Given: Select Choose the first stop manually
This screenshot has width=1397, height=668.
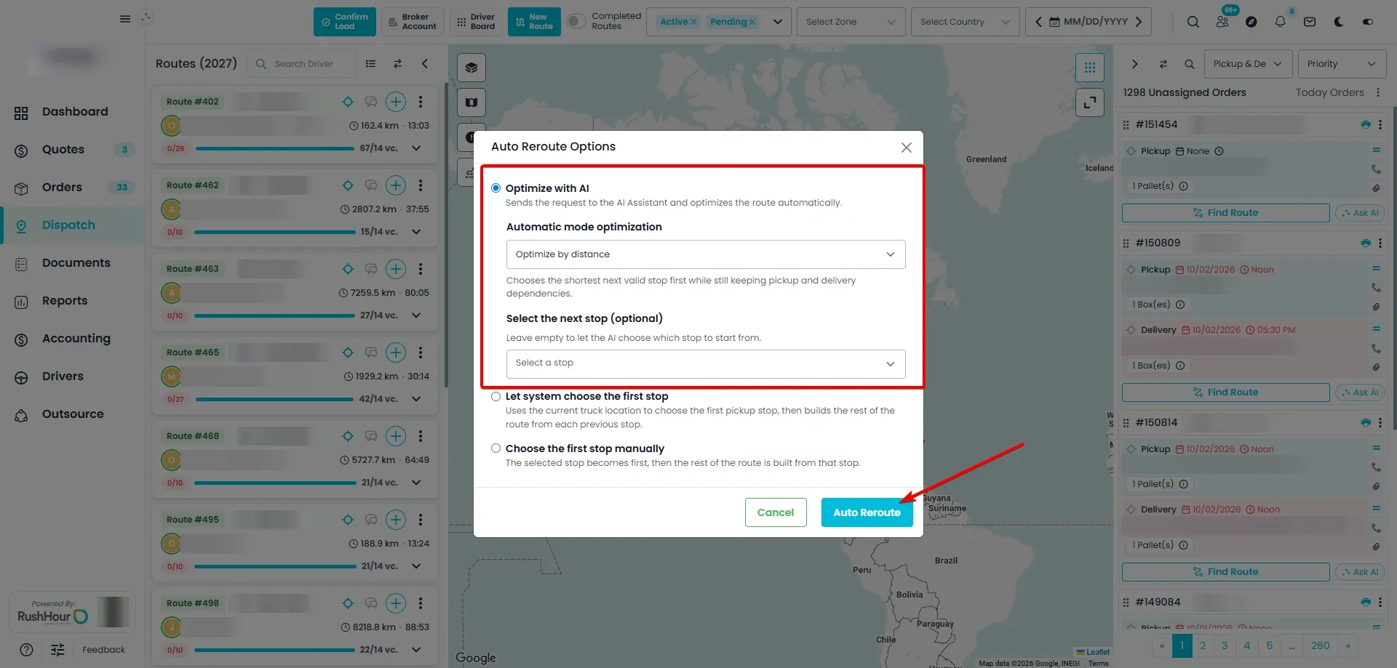Looking at the screenshot, I should 496,448.
